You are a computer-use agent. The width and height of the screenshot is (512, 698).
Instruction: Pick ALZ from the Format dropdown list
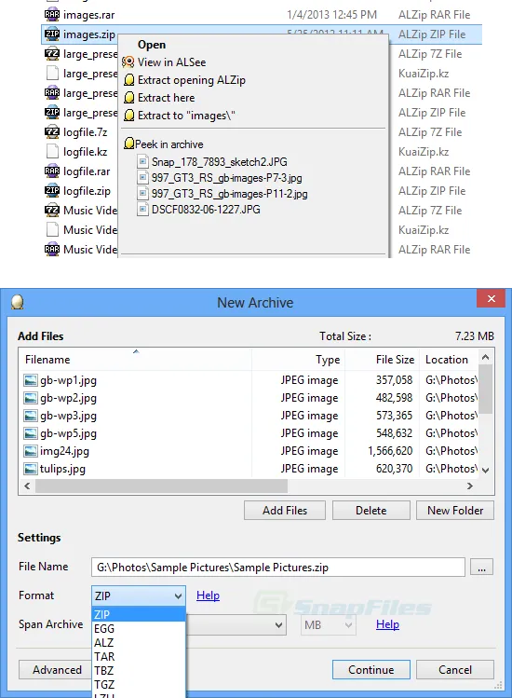pos(139,642)
